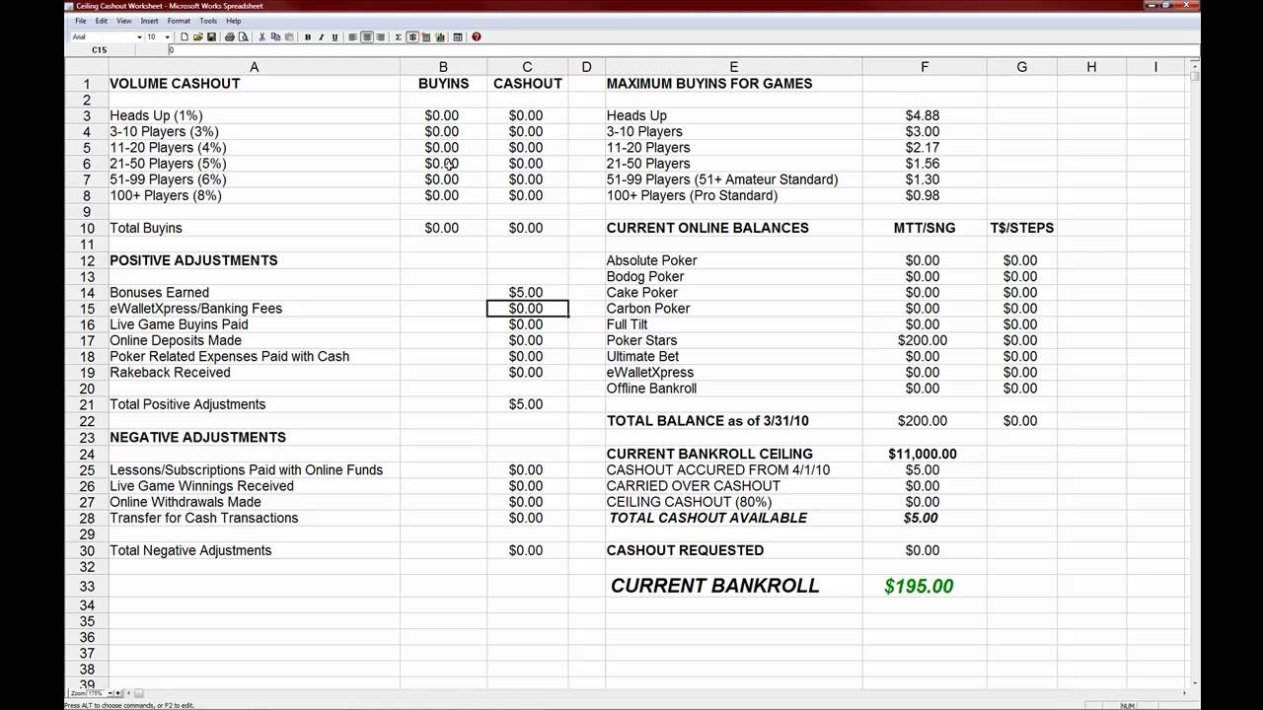Select column B header
The image size is (1263, 710).
(x=443, y=67)
